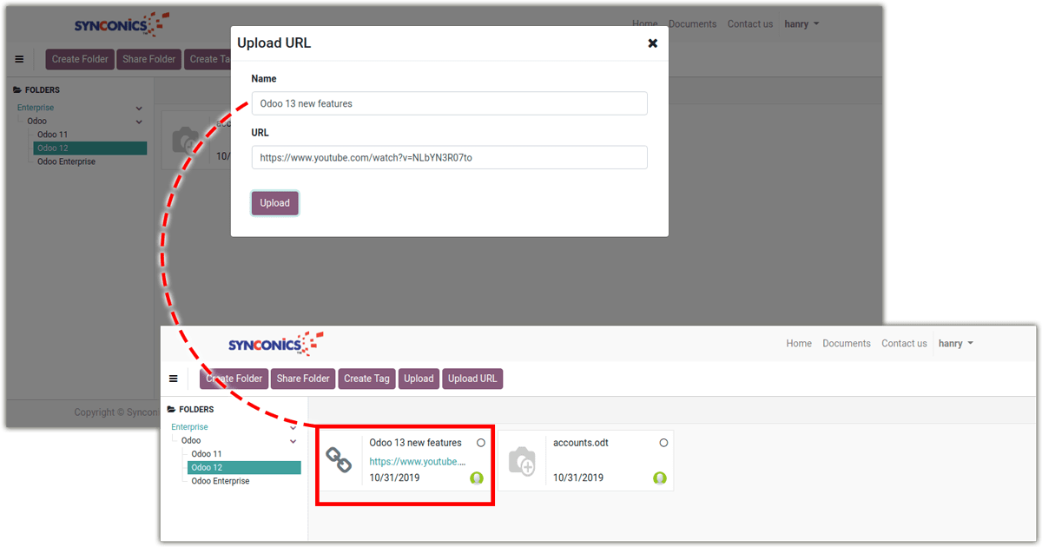Click the Upload URL toolbar button
Screen dimensions: 1042x547
472,379
